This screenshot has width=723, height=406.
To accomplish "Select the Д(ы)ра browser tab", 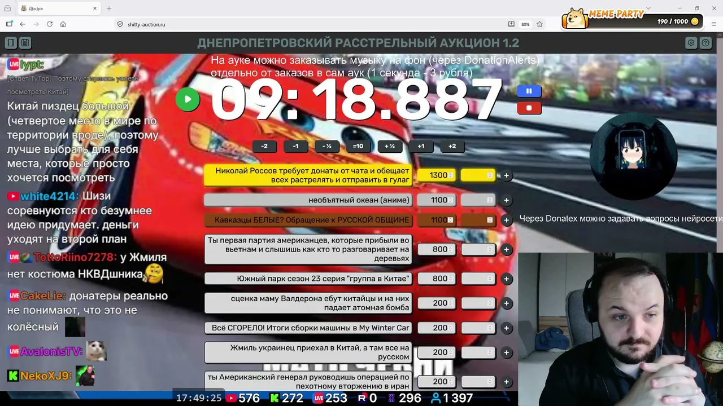I will pos(59,8).
